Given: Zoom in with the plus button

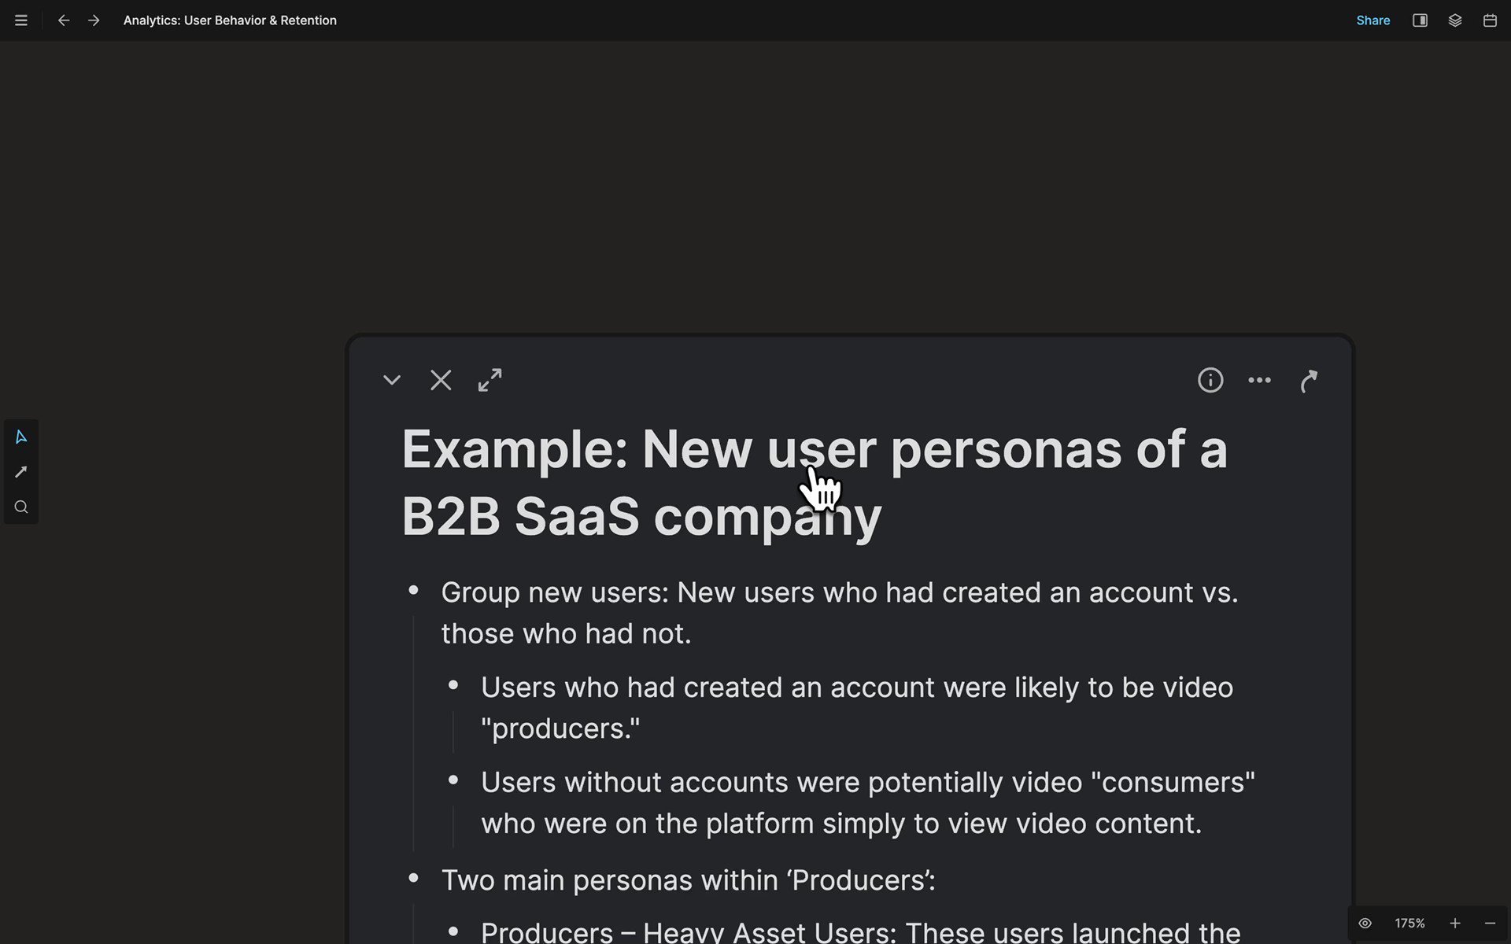Looking at the screenshot, I should [1454, 924].
